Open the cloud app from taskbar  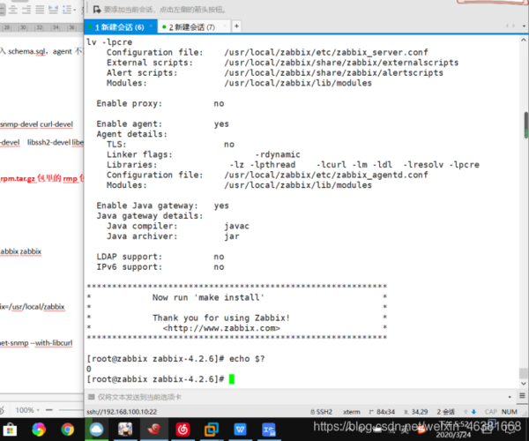[x=96, y=430]
